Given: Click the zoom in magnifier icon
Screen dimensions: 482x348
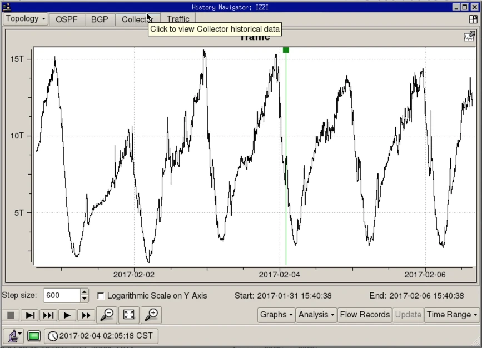Looking at the screenshot, I should (x=151, y=315).
